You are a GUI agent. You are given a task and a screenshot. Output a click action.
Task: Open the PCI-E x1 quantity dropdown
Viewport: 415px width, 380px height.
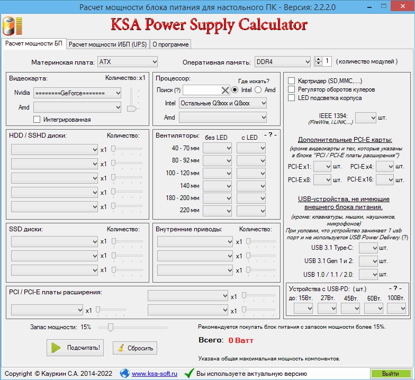click(x=322, y=166)
